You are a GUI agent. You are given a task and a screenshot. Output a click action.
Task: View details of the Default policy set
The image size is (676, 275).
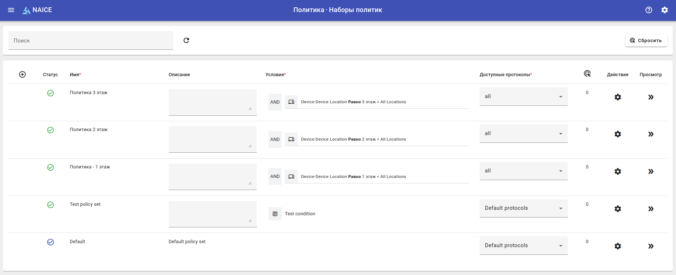point(651,246)
